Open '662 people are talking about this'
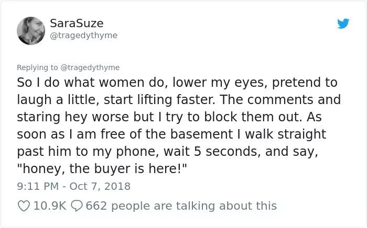367x228 pixels. (181, 206)
